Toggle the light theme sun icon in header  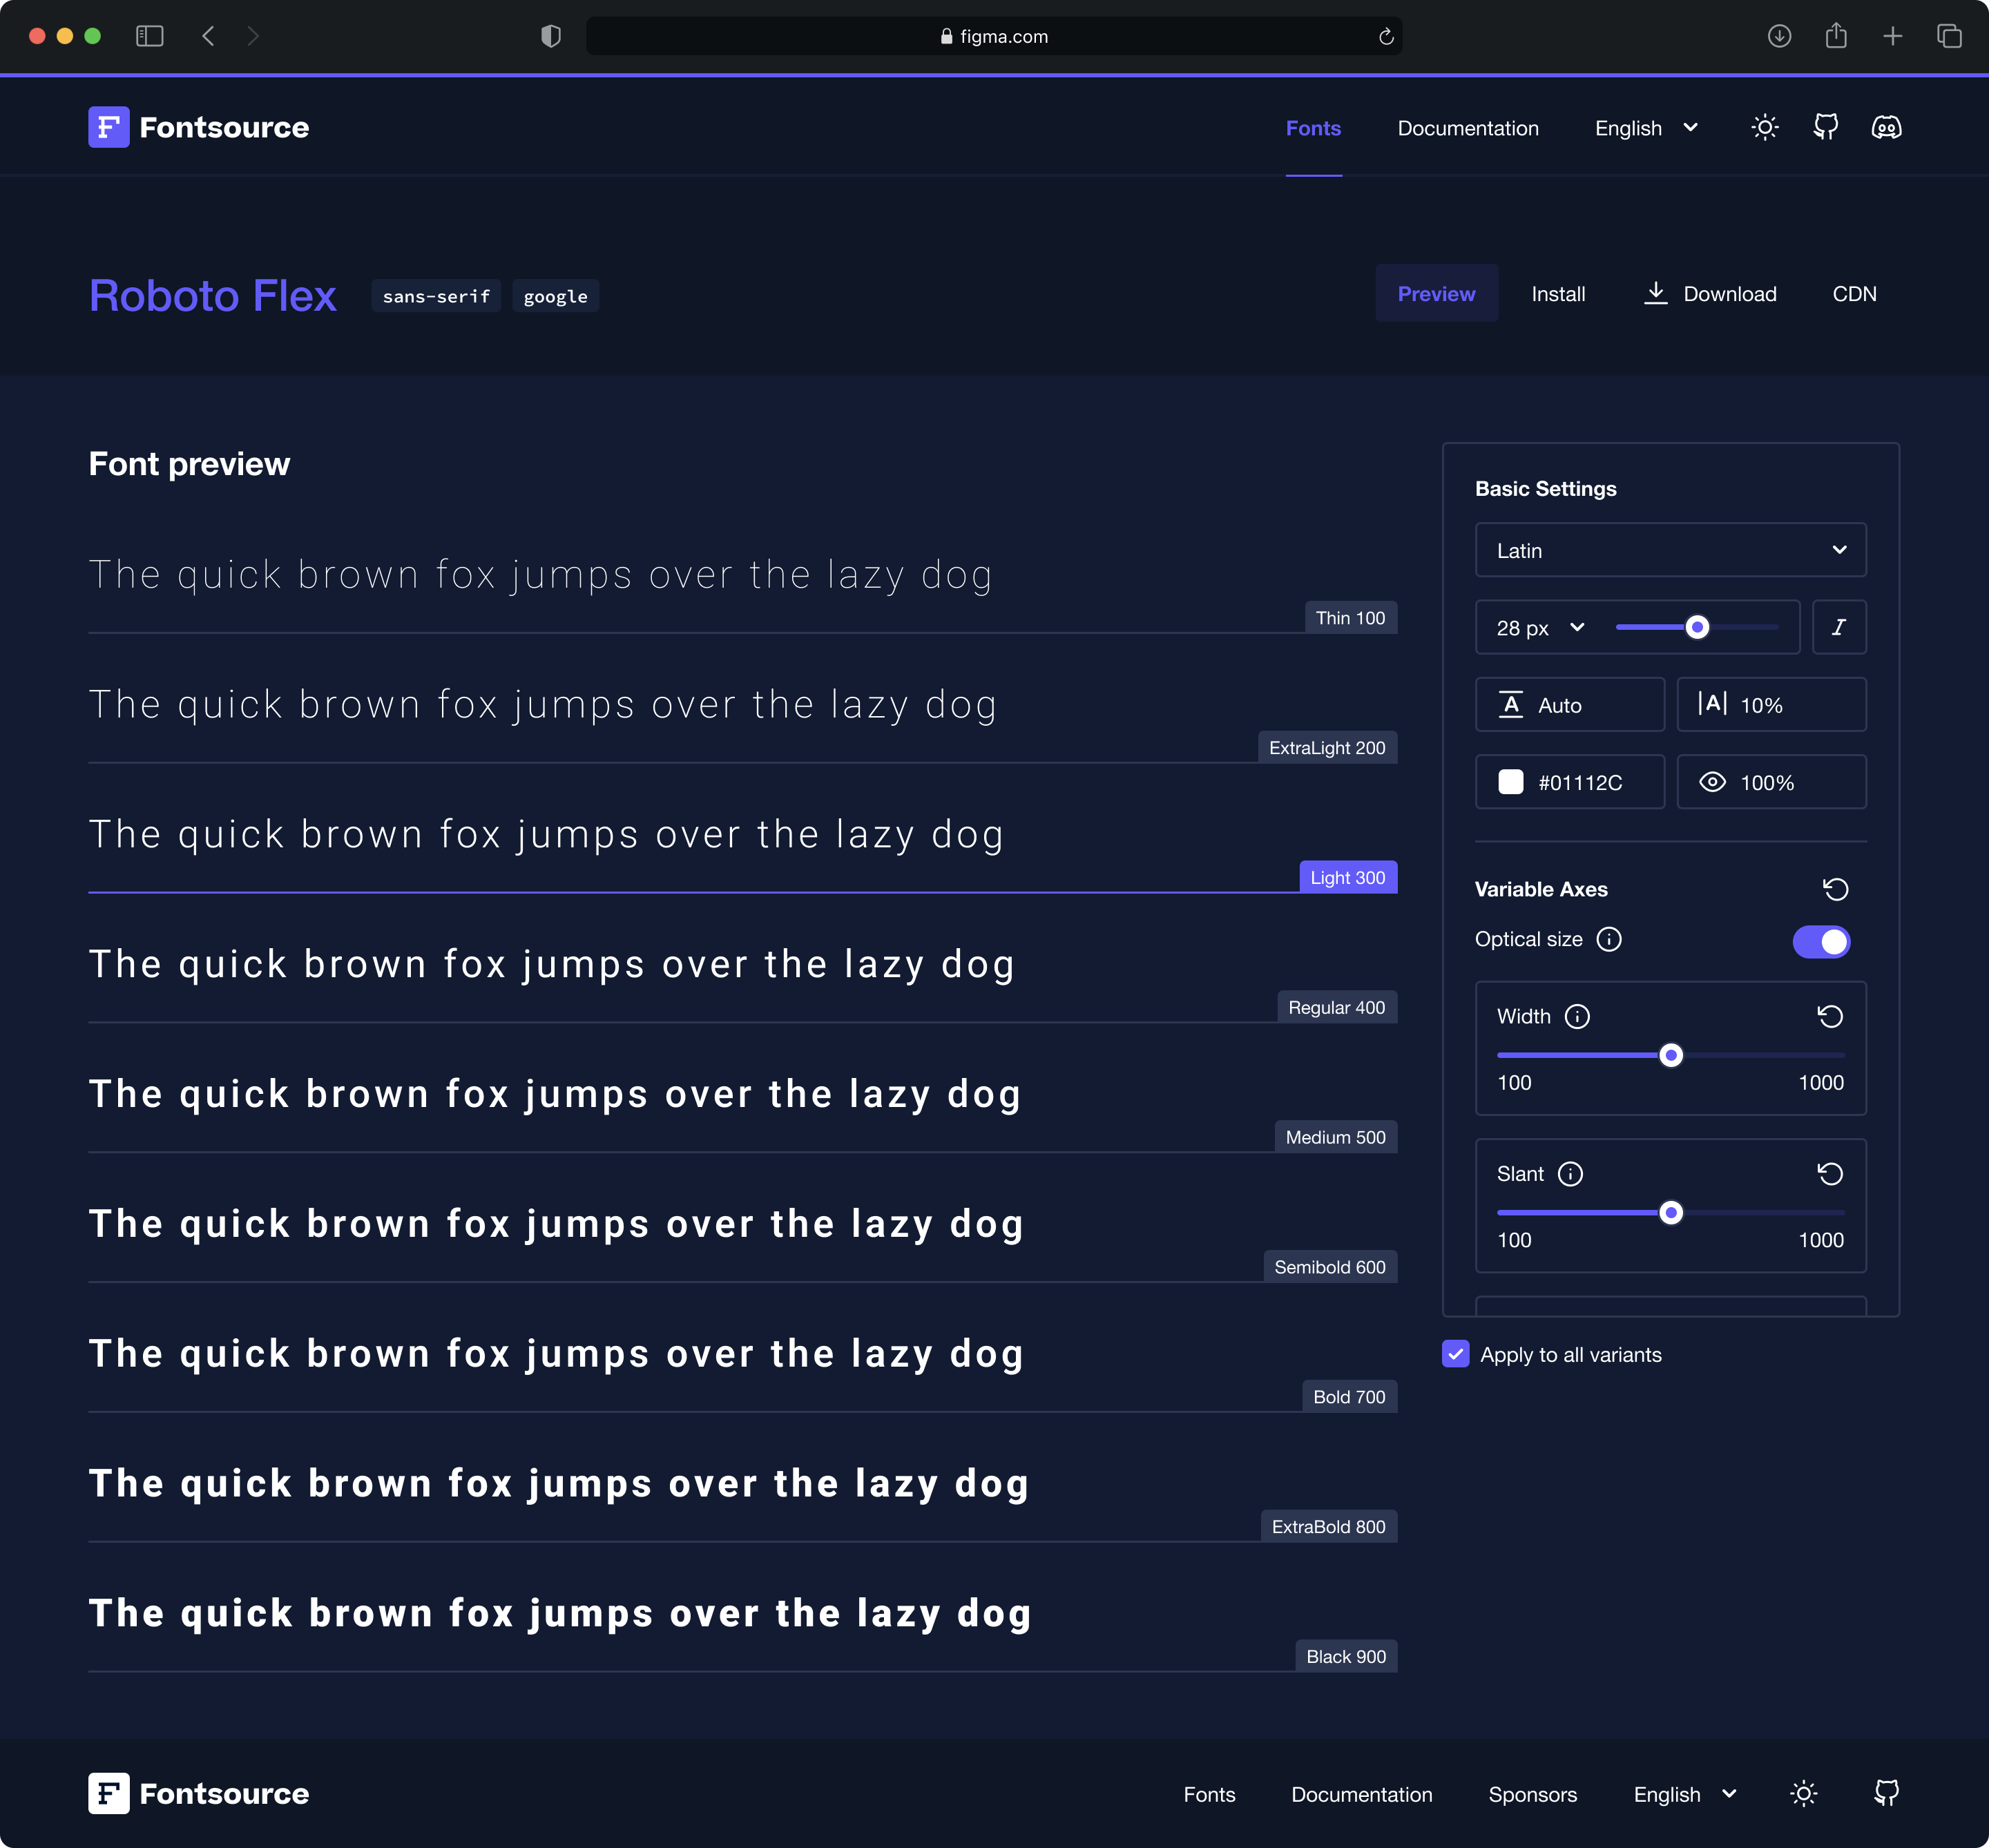pyautogui.click(x=1765, y=127)
